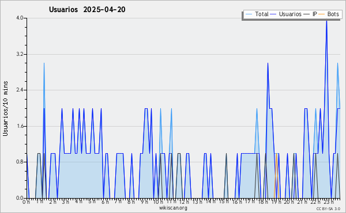This screenshot has height=213, width=346.
Task: Select the 'IP' legend entry
Action: [x=315, y=14]
